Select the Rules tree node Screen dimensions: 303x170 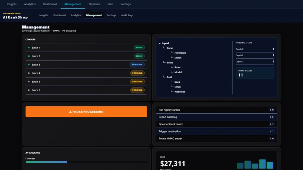pos(177,68)
